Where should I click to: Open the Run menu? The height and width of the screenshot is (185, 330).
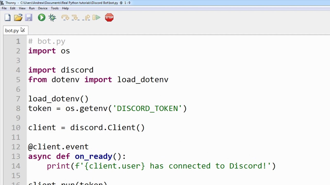click(32, 8)
